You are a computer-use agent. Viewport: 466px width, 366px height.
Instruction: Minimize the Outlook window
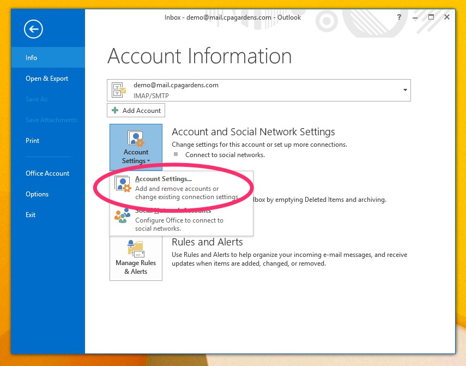(415, 17)
